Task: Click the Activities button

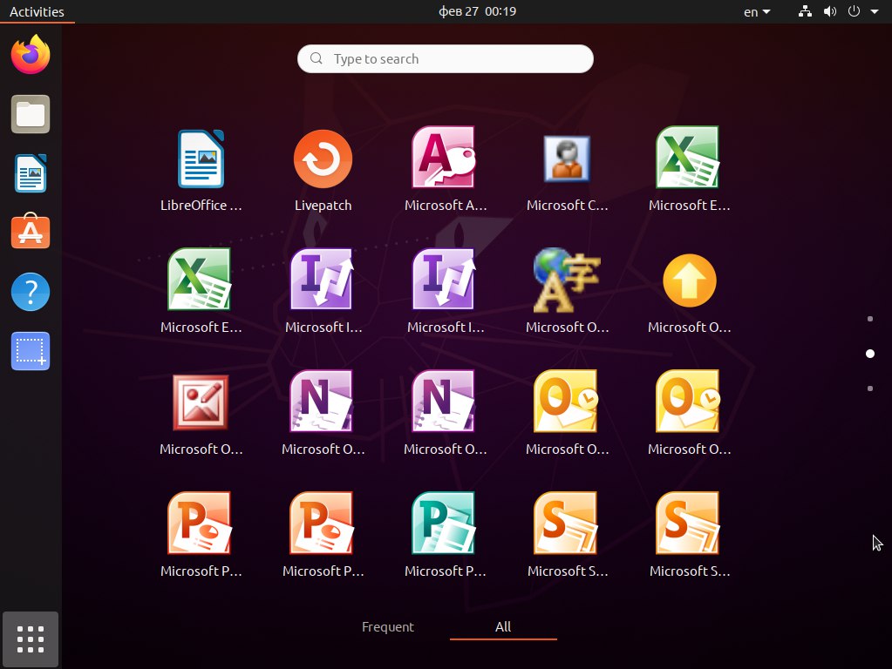Action: point(37,11)
